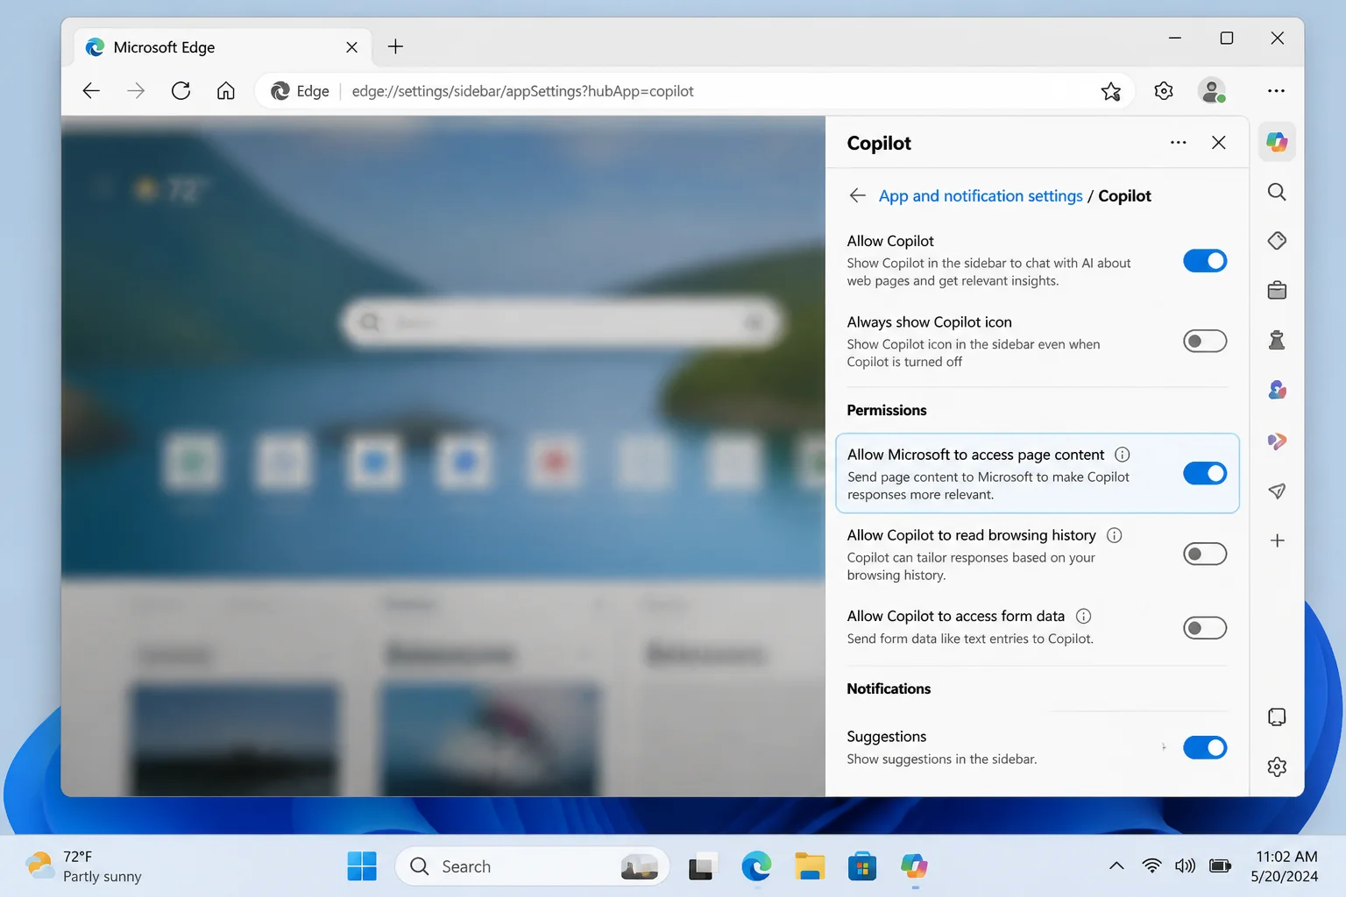Open the sidebar Search icon
This screenshot has height=897, width=1346.
[x=1277, y=192]
